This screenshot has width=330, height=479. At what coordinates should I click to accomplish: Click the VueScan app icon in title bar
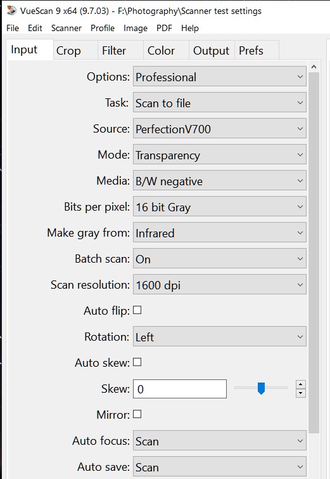(11, 10)
